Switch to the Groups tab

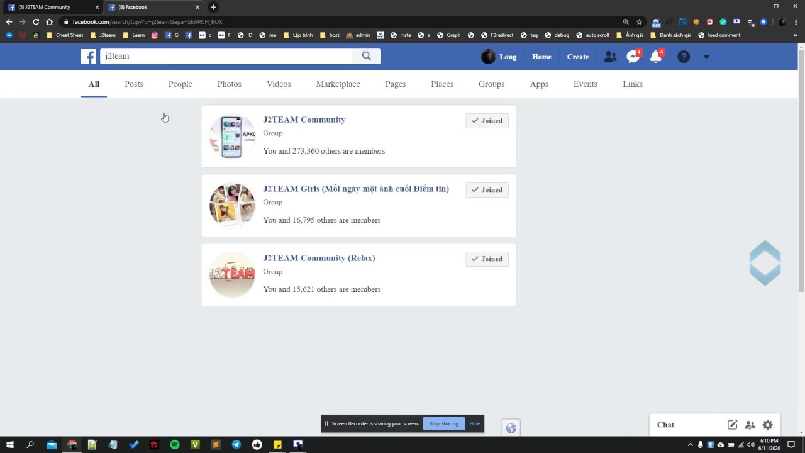[x=492, y=84]
